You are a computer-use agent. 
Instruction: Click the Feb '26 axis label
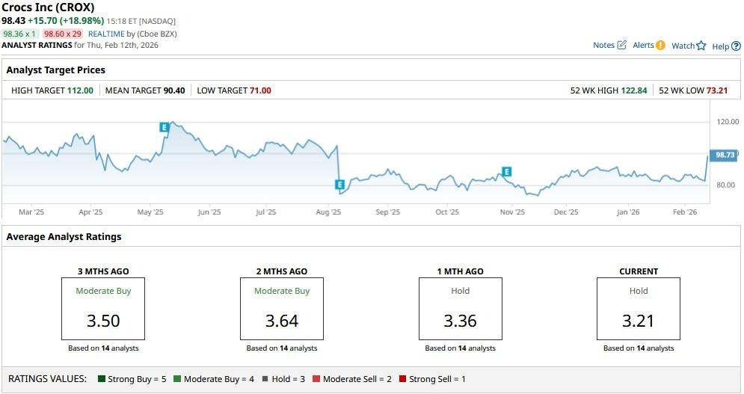click(685, 212)
